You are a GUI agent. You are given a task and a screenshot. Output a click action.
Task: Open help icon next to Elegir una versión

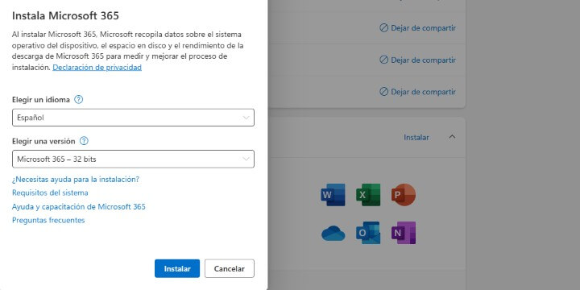[84, 141]
